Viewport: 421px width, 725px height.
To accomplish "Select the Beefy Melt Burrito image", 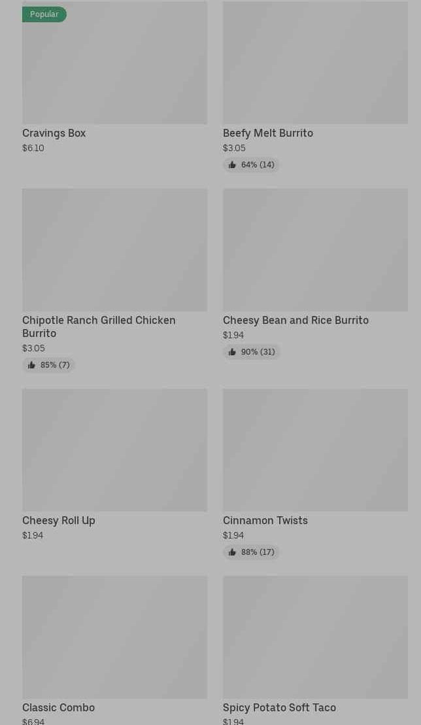I will (315, 62).
